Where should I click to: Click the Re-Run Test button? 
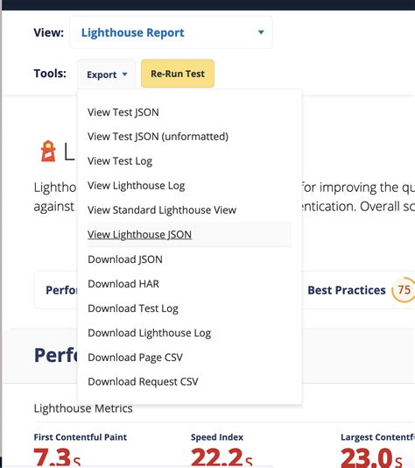pyautogui.click(x=178, y=74)
